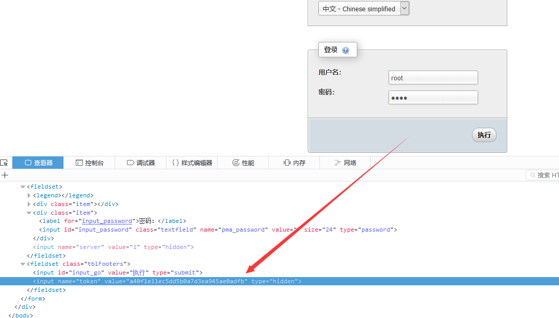Select the closing body tag line
559x318 pixels.
[20, 315]
